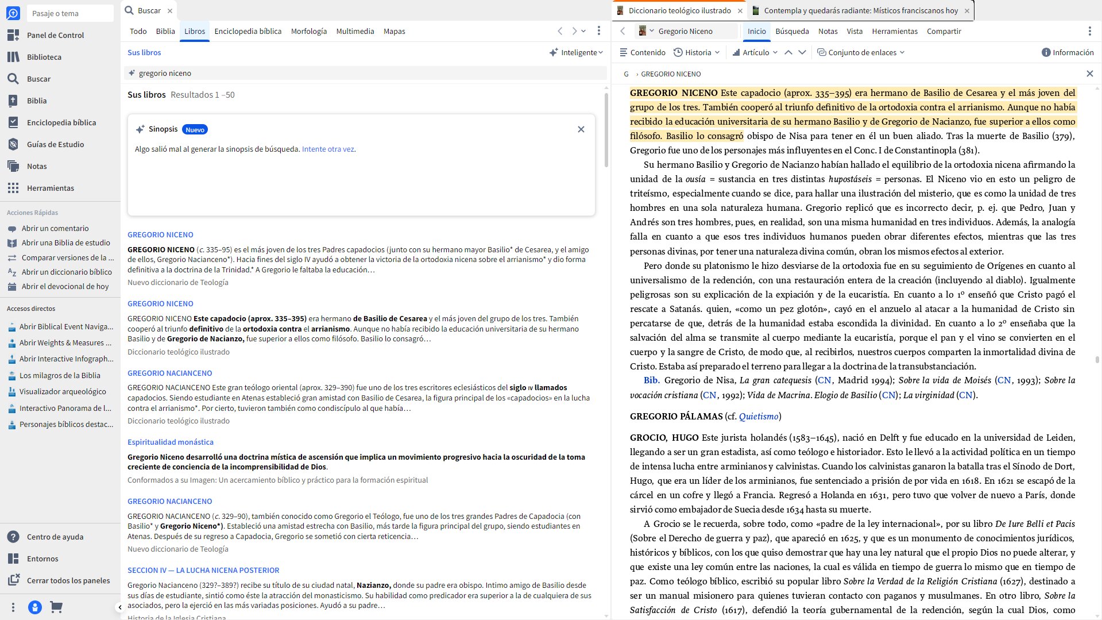Open Espiritualidad monástica search result

(171, 442)
